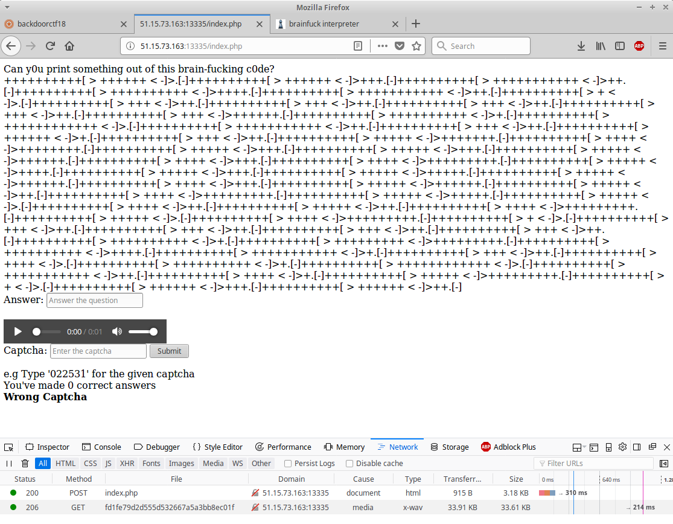
Task: Open the Firefox hamburger menu
Action: pyautogui.click(x=662, y=46)
